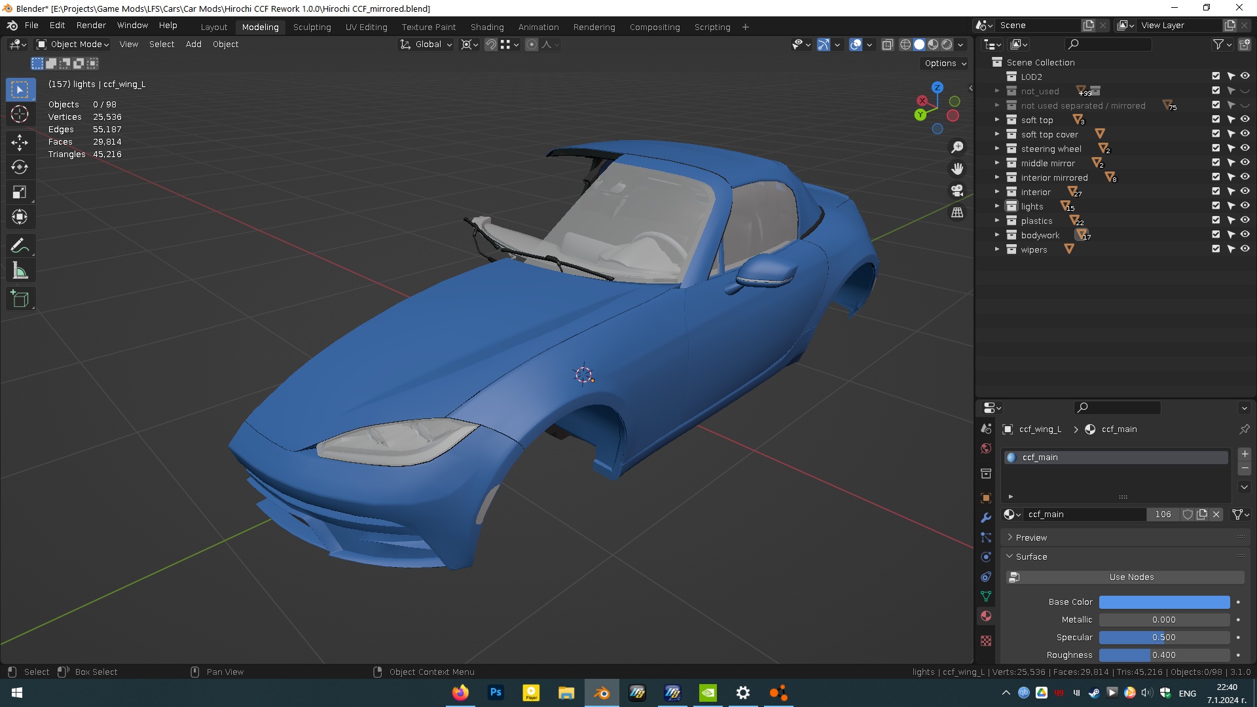Expand the Preview panel
The height and width of the screenshot is (707, 1257).
click(x=1031, y=537)
